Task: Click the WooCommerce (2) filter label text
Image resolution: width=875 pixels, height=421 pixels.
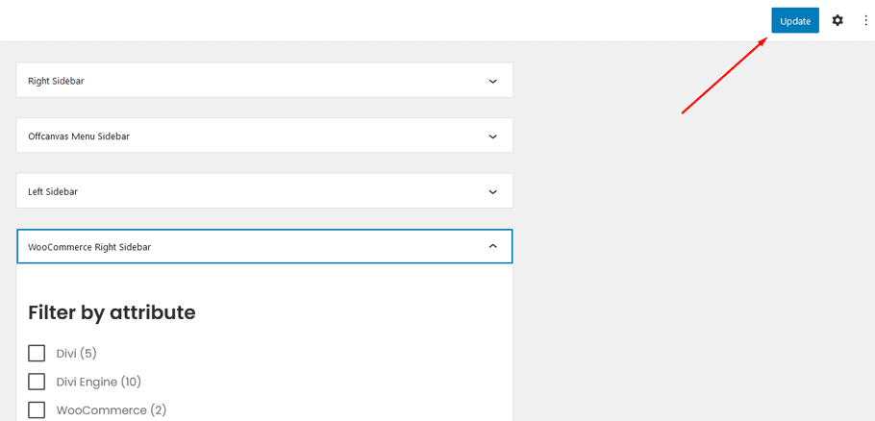Action: [x=112, y=410]
